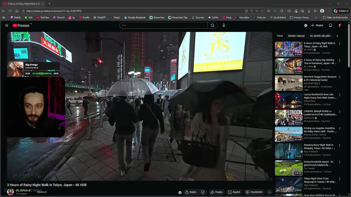Open the browser profile avatar icon
The image size is (351, 197).
tap(322, 11)
